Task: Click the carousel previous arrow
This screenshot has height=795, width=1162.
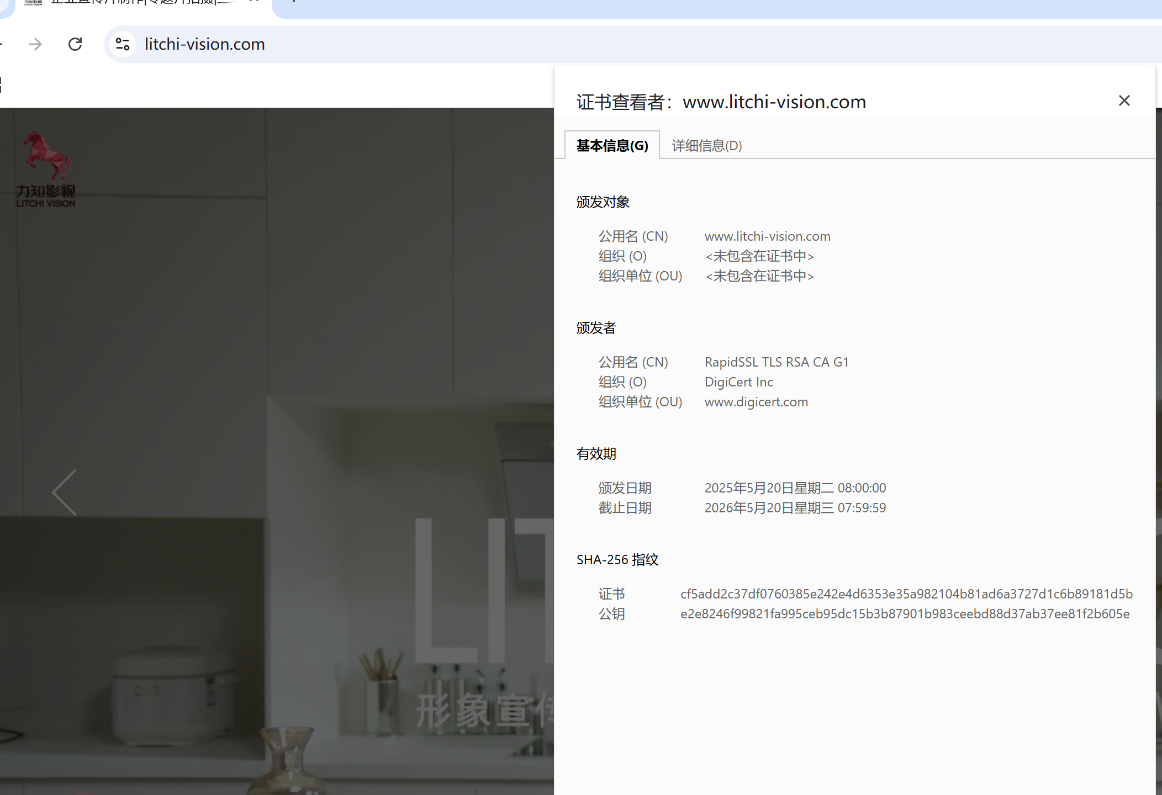Action: point(65,492)
